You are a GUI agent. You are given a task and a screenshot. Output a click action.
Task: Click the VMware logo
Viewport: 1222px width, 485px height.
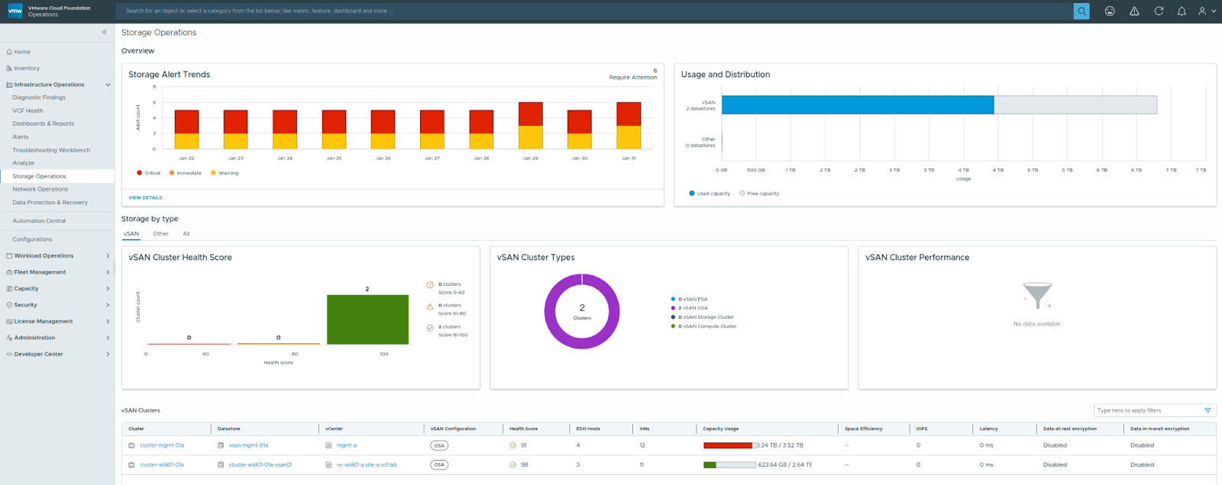[15, 11]
